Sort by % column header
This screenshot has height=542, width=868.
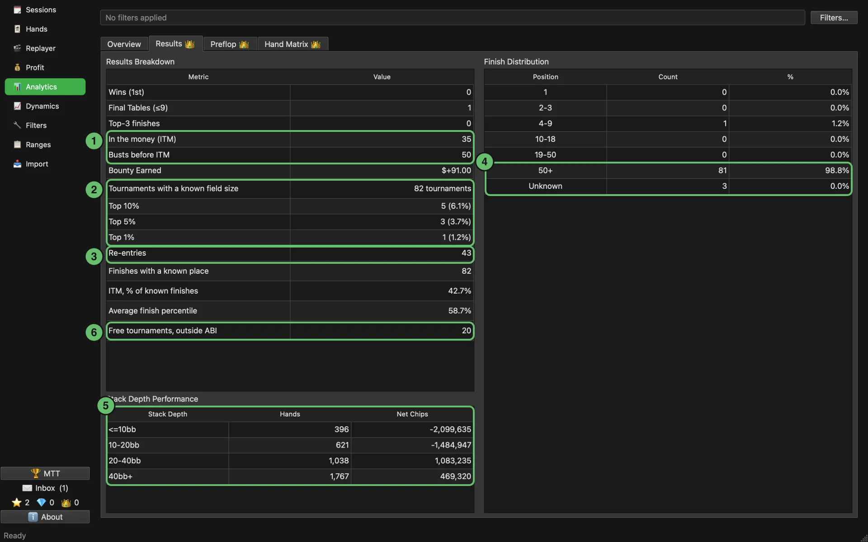[790, 77]
